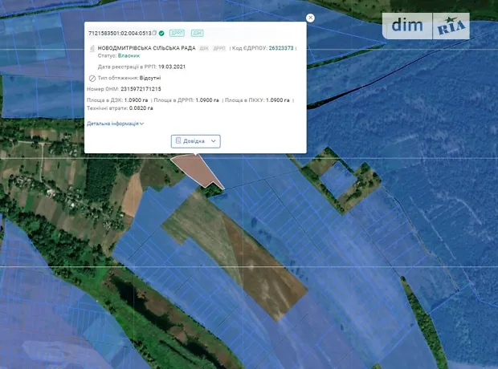The image size is (498, 369).
Task: Click the green verified checkmark icon
Action: tap(162, 34)
